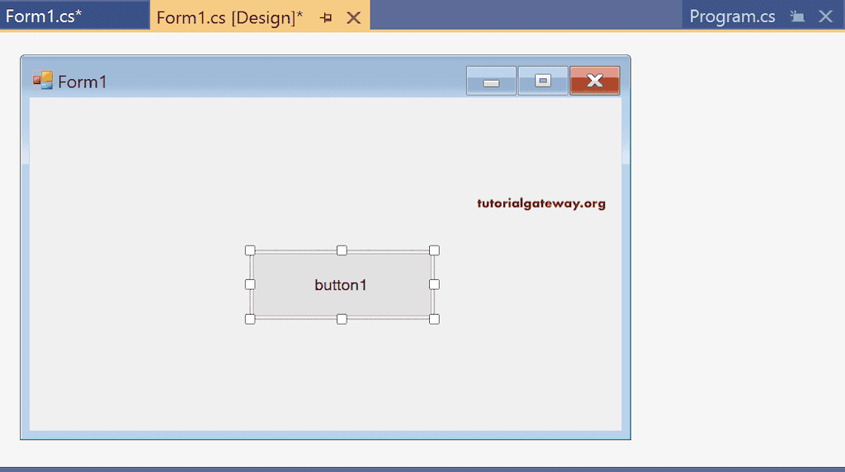Click the Form1 title bar icon
Screen dimensions: 845x472
pyautogui.click(x=43, y=80)
